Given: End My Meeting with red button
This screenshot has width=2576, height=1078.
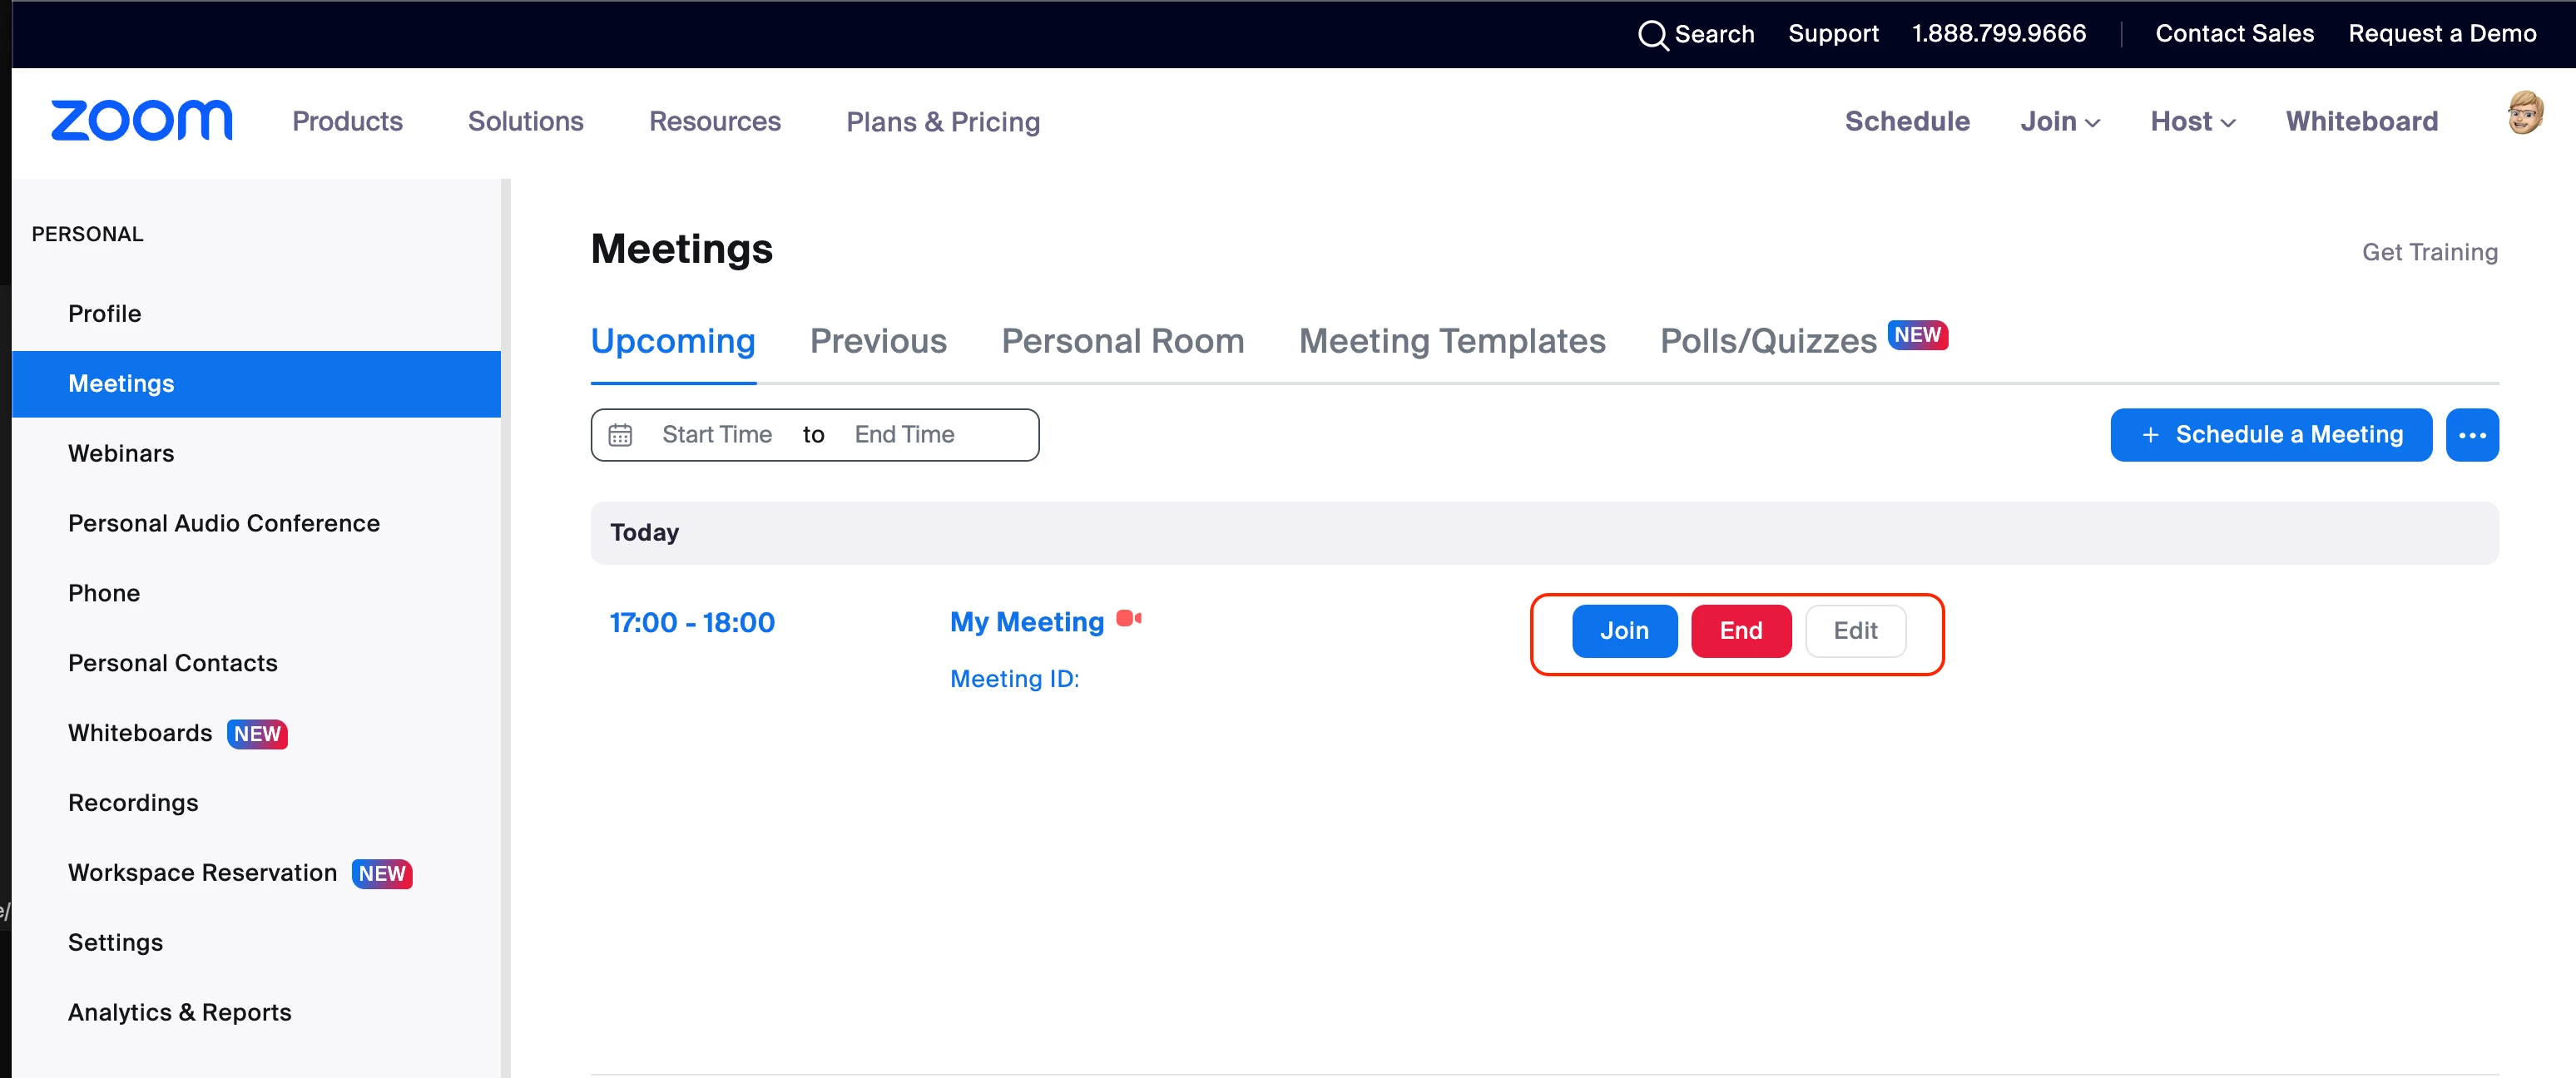Looking at the screenshot, I should point(1740,631).
